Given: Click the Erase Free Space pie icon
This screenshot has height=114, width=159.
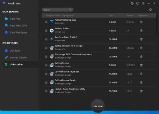Looking at the screenshot, I should [6, 32].
